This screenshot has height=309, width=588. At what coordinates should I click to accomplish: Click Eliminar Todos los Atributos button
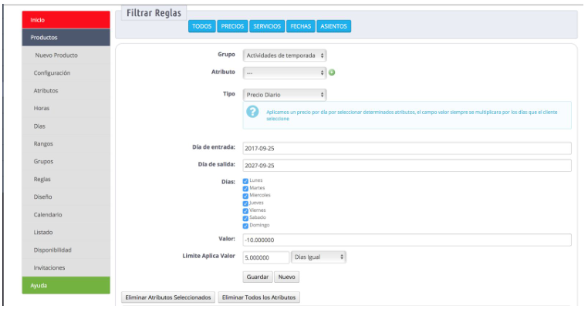click(259, 297)
